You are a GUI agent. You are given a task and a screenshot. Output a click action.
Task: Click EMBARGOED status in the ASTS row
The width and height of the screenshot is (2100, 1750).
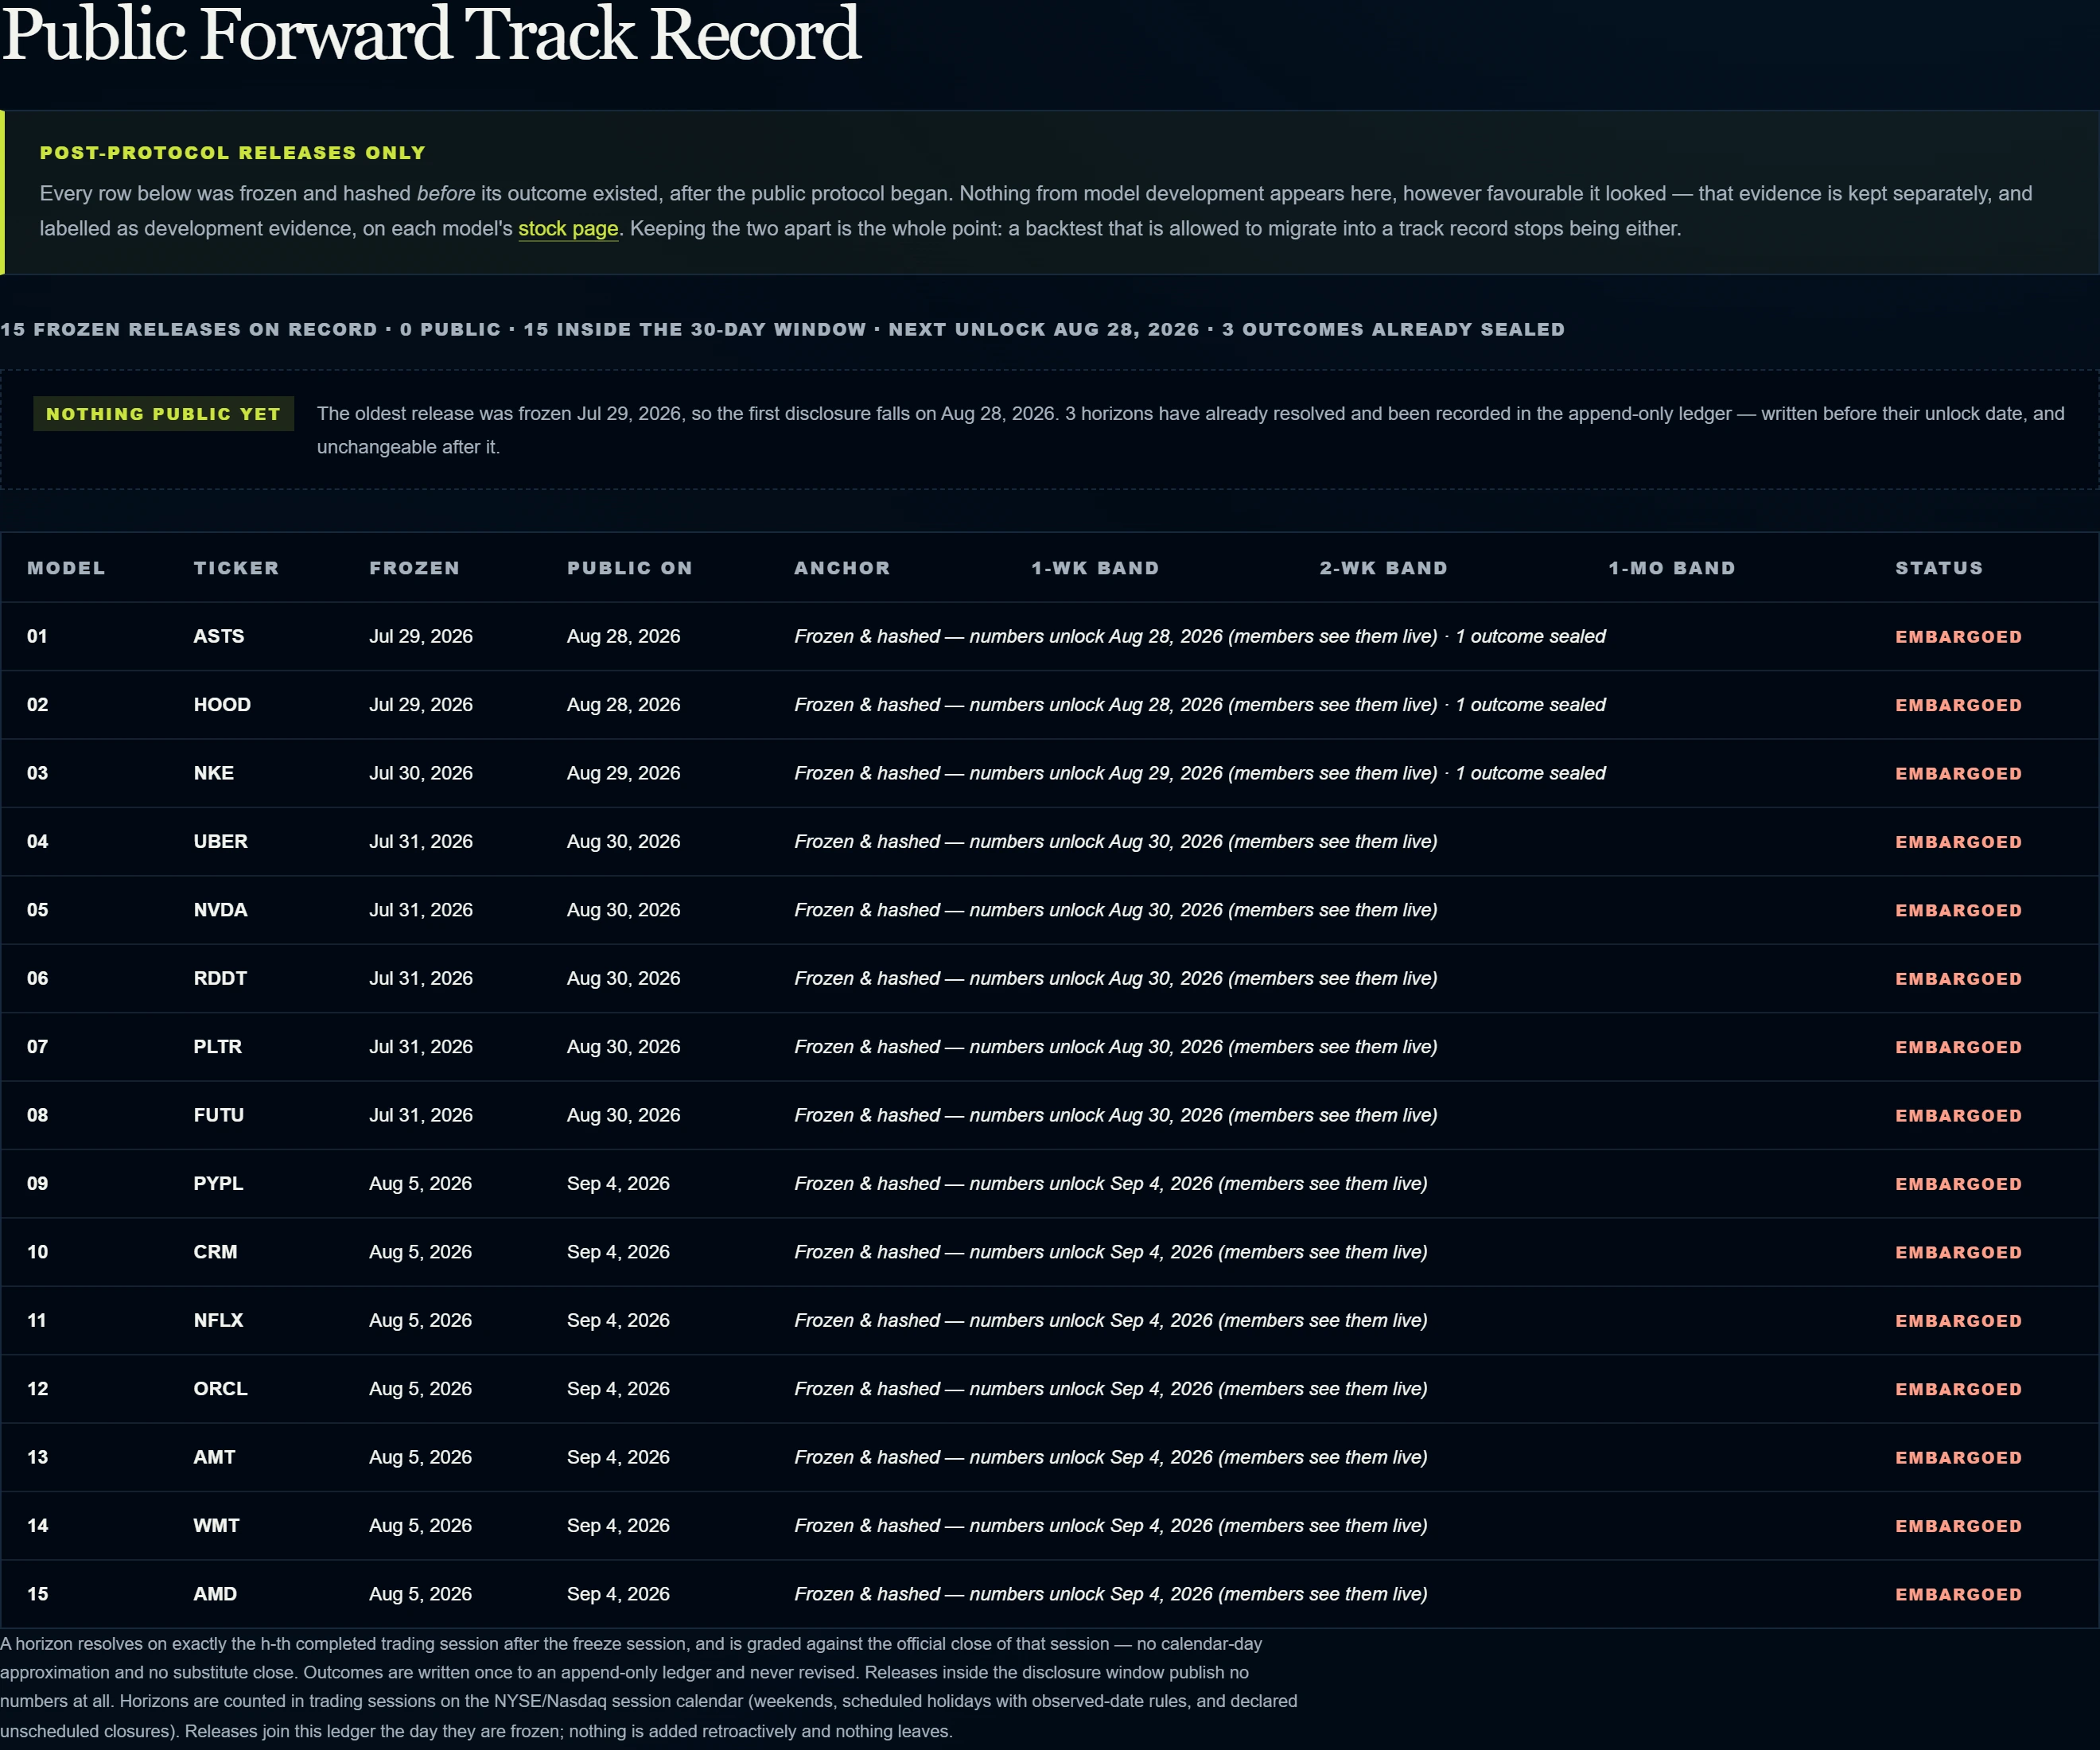[x=1958, y=637]
